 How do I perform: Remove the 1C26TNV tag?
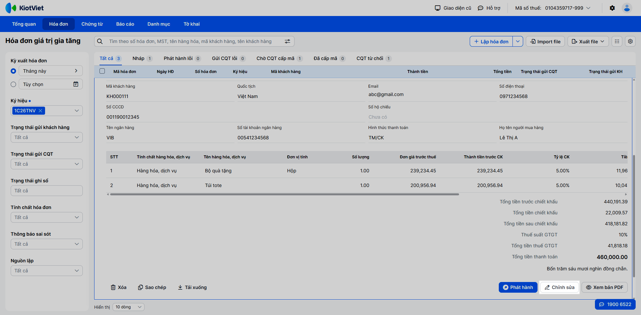pos(40,111)
